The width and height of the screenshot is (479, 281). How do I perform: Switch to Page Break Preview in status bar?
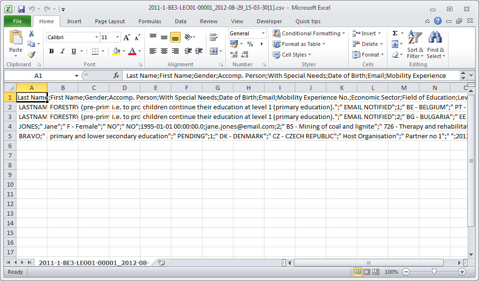click(x=376, y=272)
